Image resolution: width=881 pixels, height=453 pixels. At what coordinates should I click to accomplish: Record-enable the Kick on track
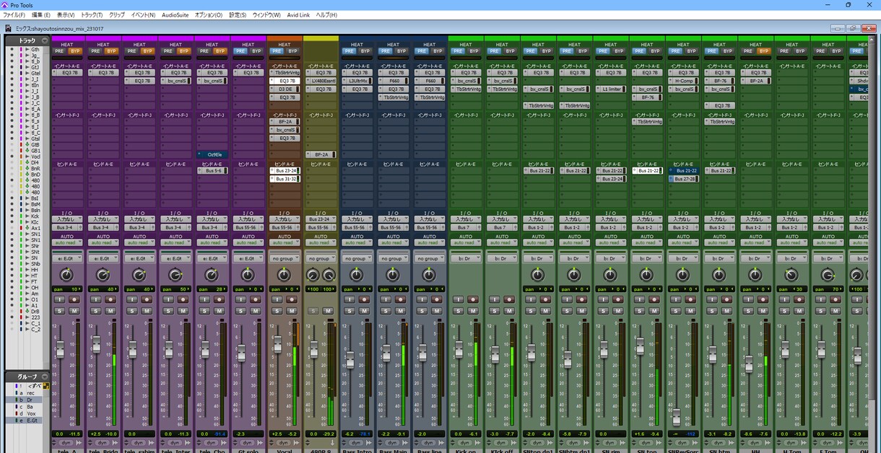point(473,299)
